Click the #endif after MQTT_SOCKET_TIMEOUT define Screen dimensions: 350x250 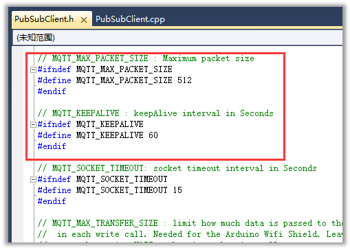(52, 201)
